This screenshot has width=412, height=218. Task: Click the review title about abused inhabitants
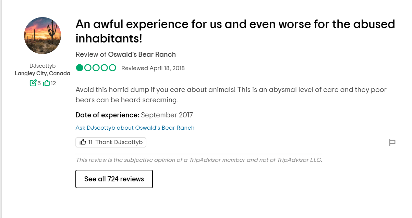coord(235,31)
